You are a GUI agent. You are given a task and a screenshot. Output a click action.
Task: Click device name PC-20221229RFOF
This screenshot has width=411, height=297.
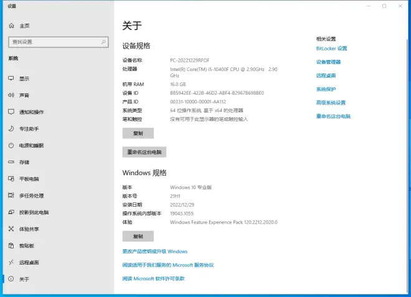pos(190,60)
